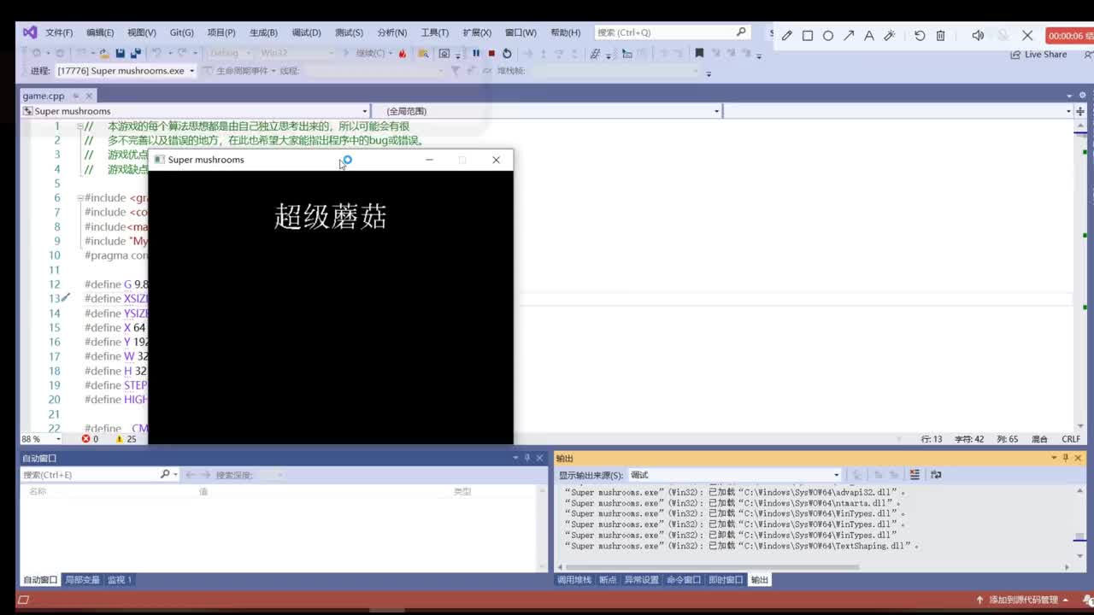Switch to the 异常设置 tab

(x=641, y=580)
